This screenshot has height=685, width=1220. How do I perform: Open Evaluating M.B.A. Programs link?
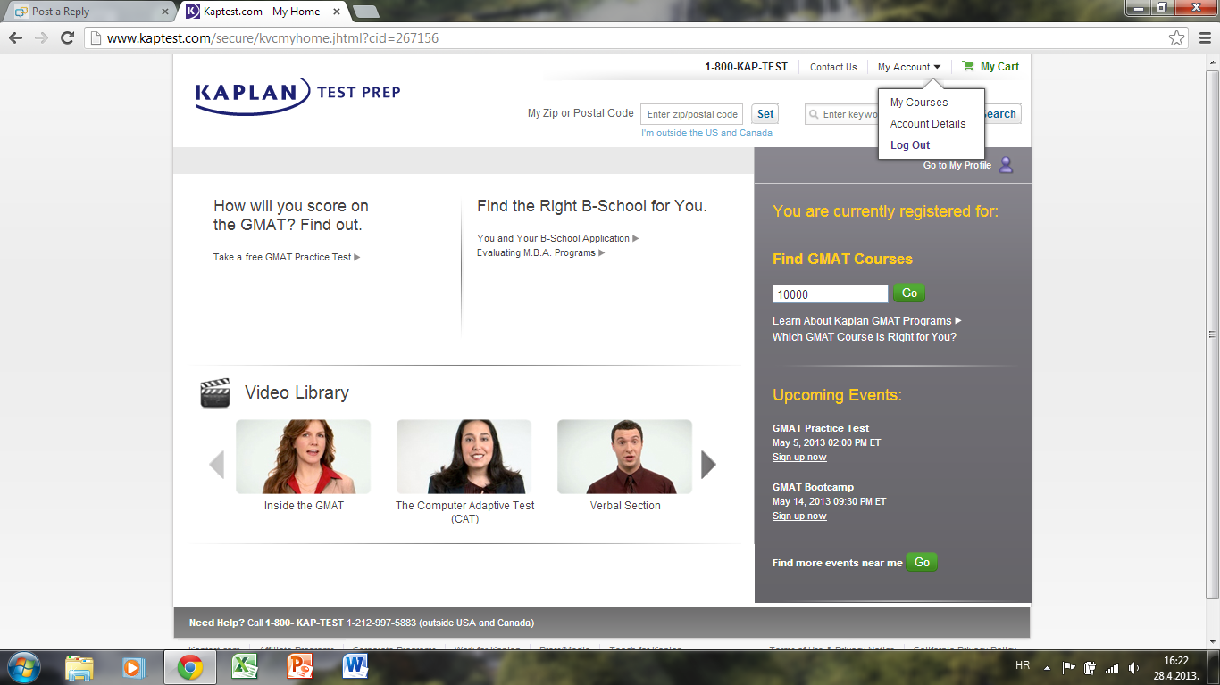[x=541, y=252]
